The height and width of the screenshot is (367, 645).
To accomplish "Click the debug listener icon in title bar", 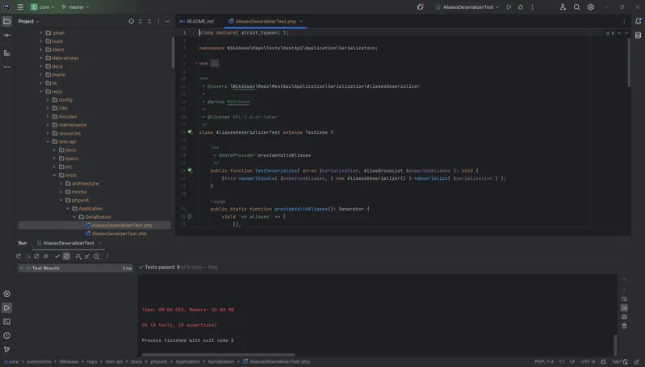I will tap(420, 7).
